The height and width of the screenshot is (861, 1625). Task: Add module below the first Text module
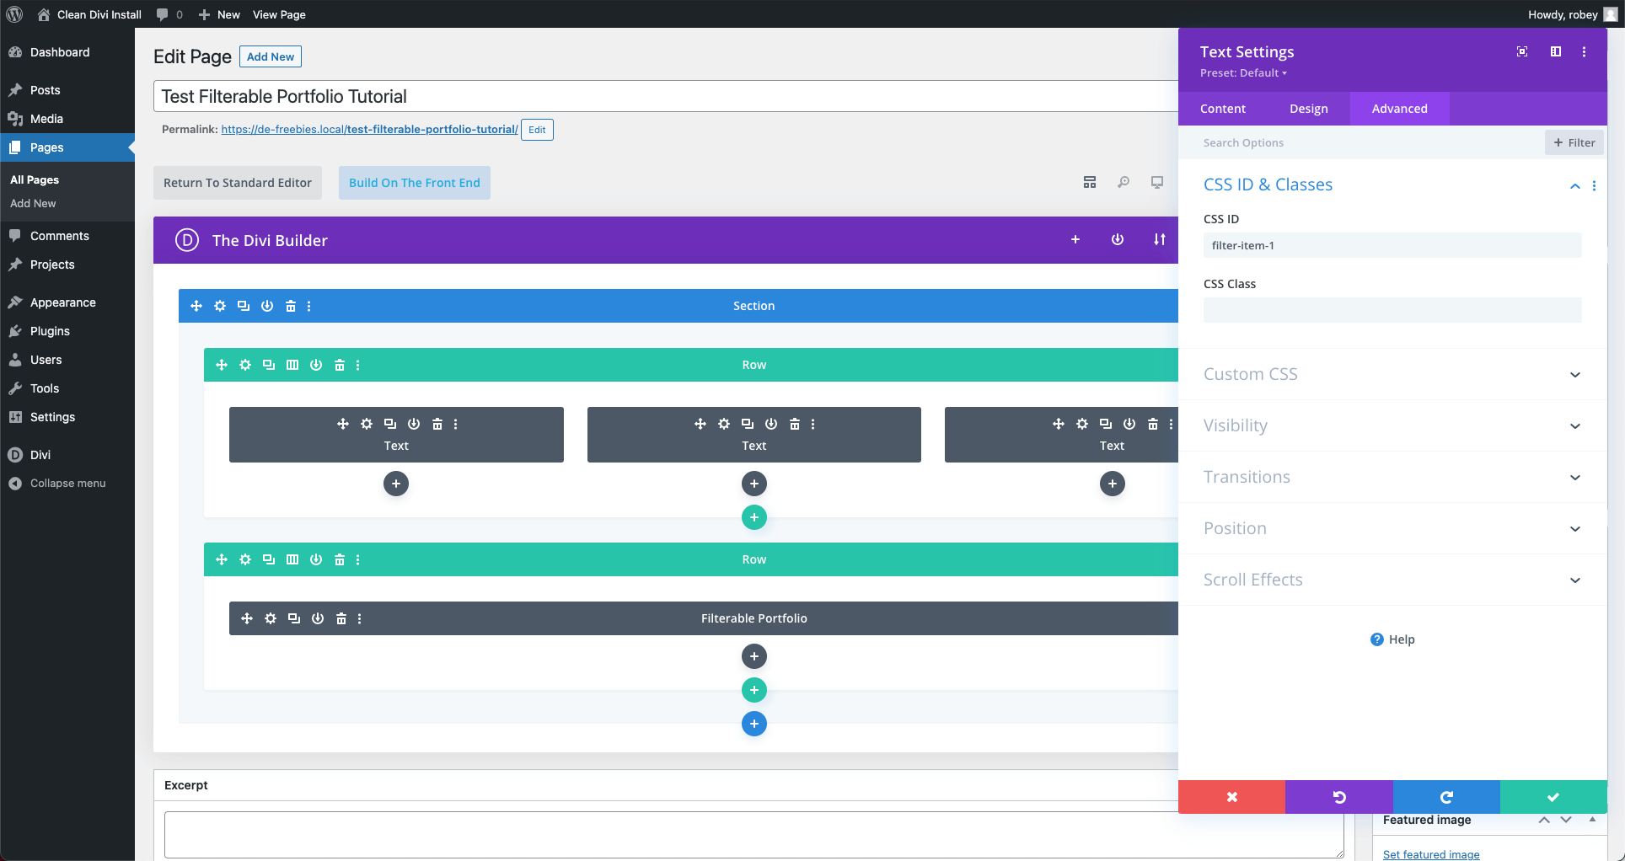point(396,484)
